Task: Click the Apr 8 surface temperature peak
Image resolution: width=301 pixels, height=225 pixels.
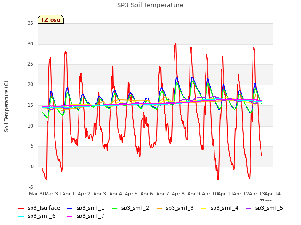Action: (175, 44)
